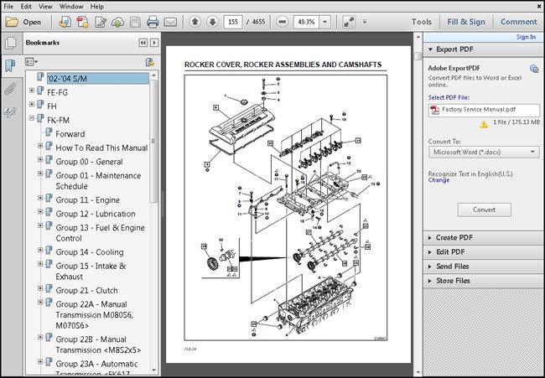Open Group 13 - Fuel & Engine Control
545x378 pixels.
[x=100, y=233]
